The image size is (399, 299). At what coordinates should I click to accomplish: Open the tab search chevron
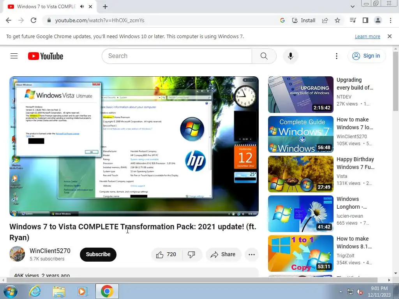352,7
